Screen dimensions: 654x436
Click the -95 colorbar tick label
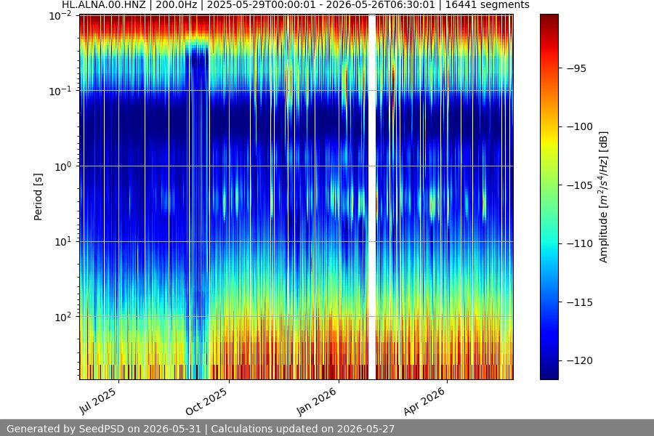pyautogui.click(x=577, y=68)
